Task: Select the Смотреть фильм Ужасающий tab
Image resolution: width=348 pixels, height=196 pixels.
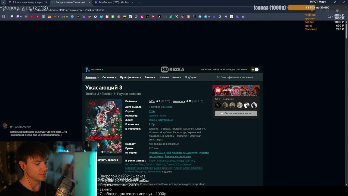Action: click(x=70, y=2)
